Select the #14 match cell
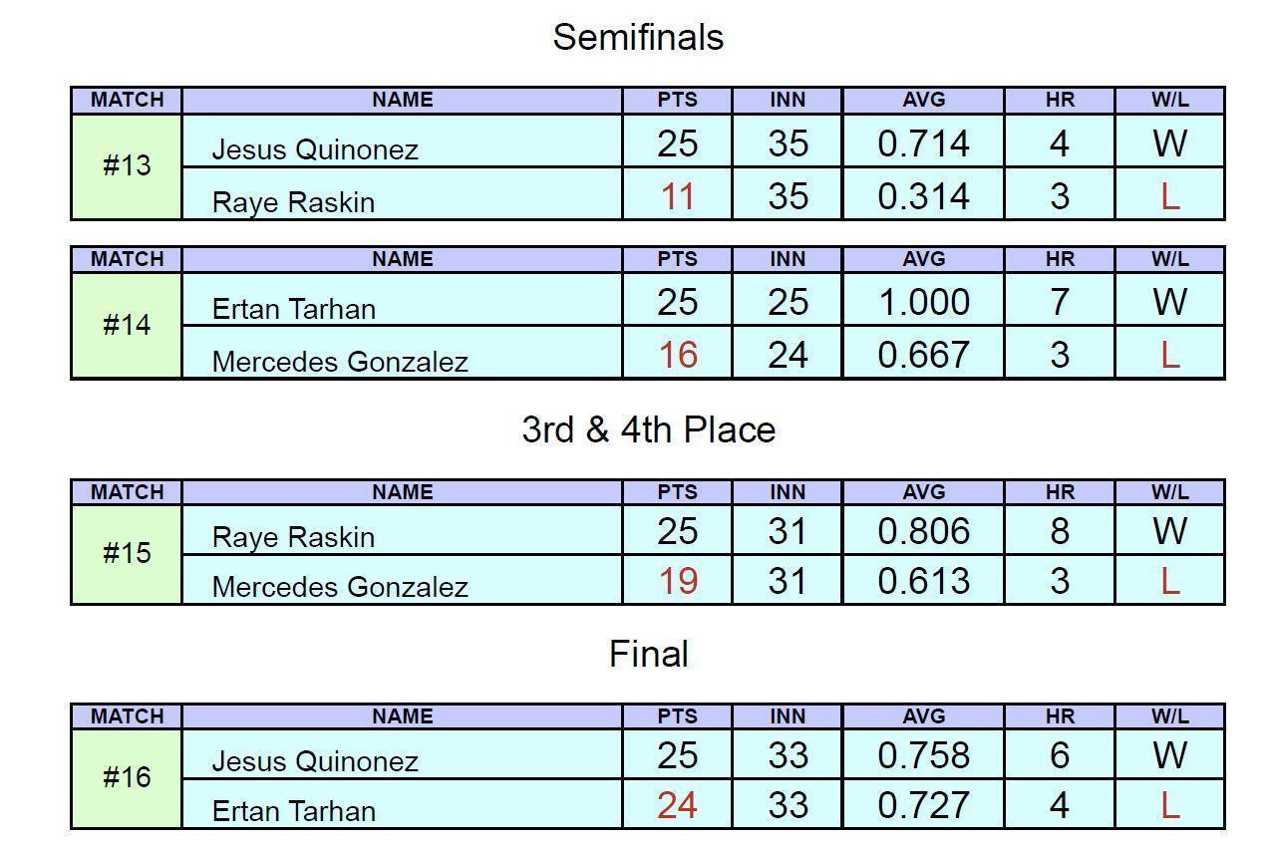Viewport: 1272px width, 848px height. pyautogui.click(x=127, y=326)
